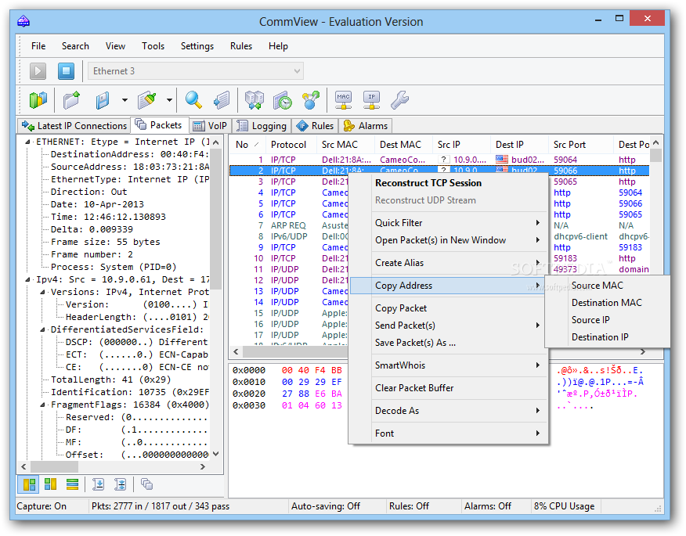
Task: Open the Ethernet 3 adapter dropdown
Action: (x=196, y=71)
